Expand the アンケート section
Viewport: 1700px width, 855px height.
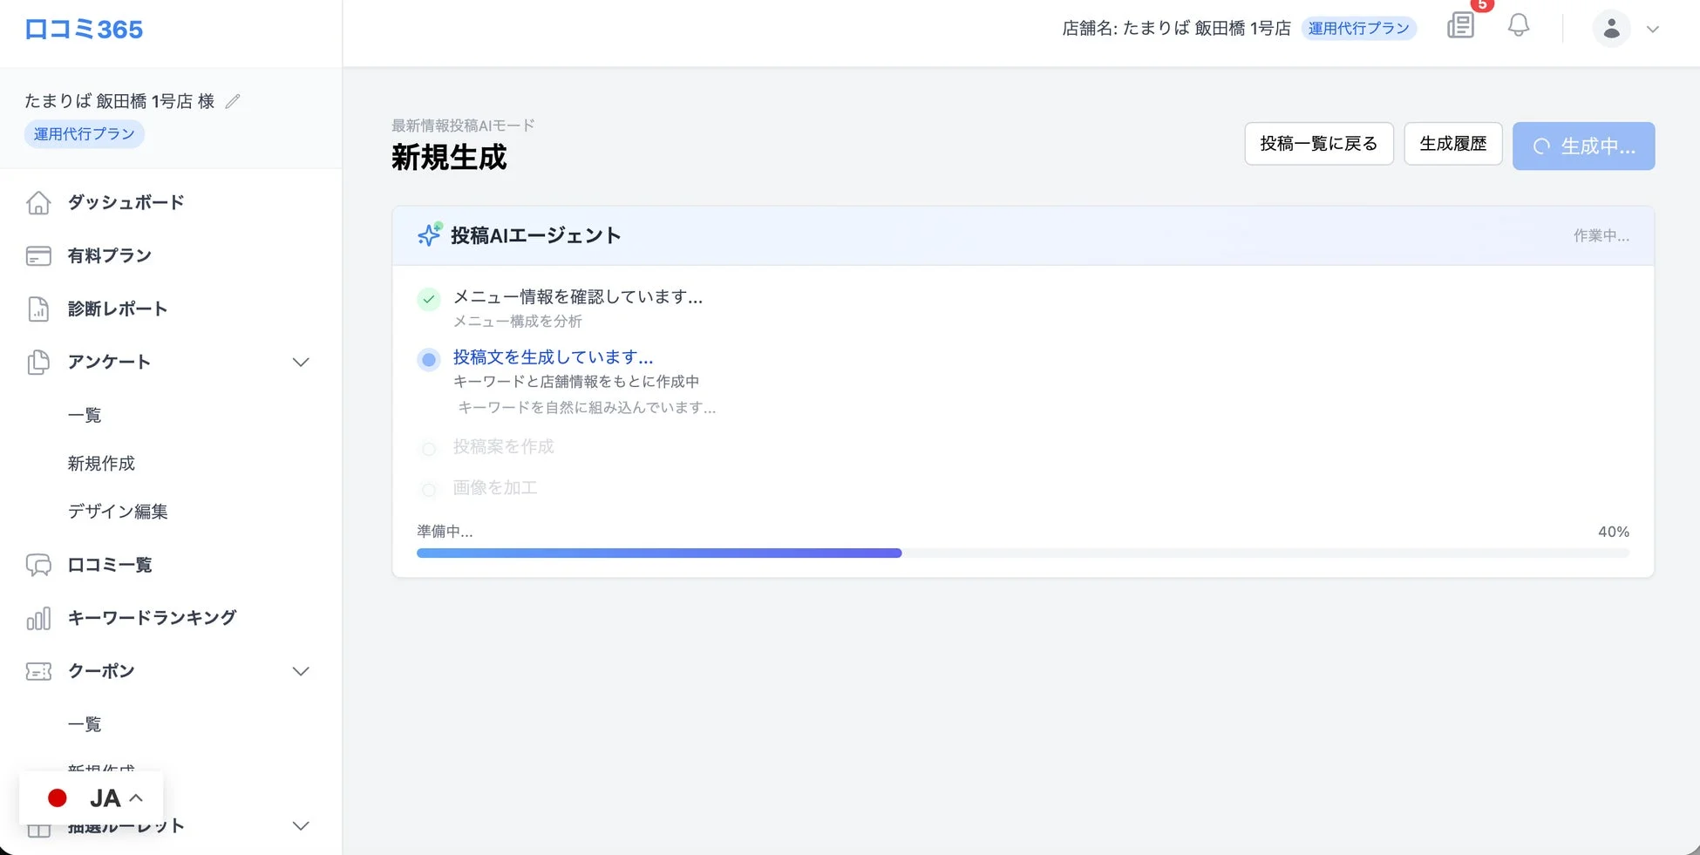(301, 362)
